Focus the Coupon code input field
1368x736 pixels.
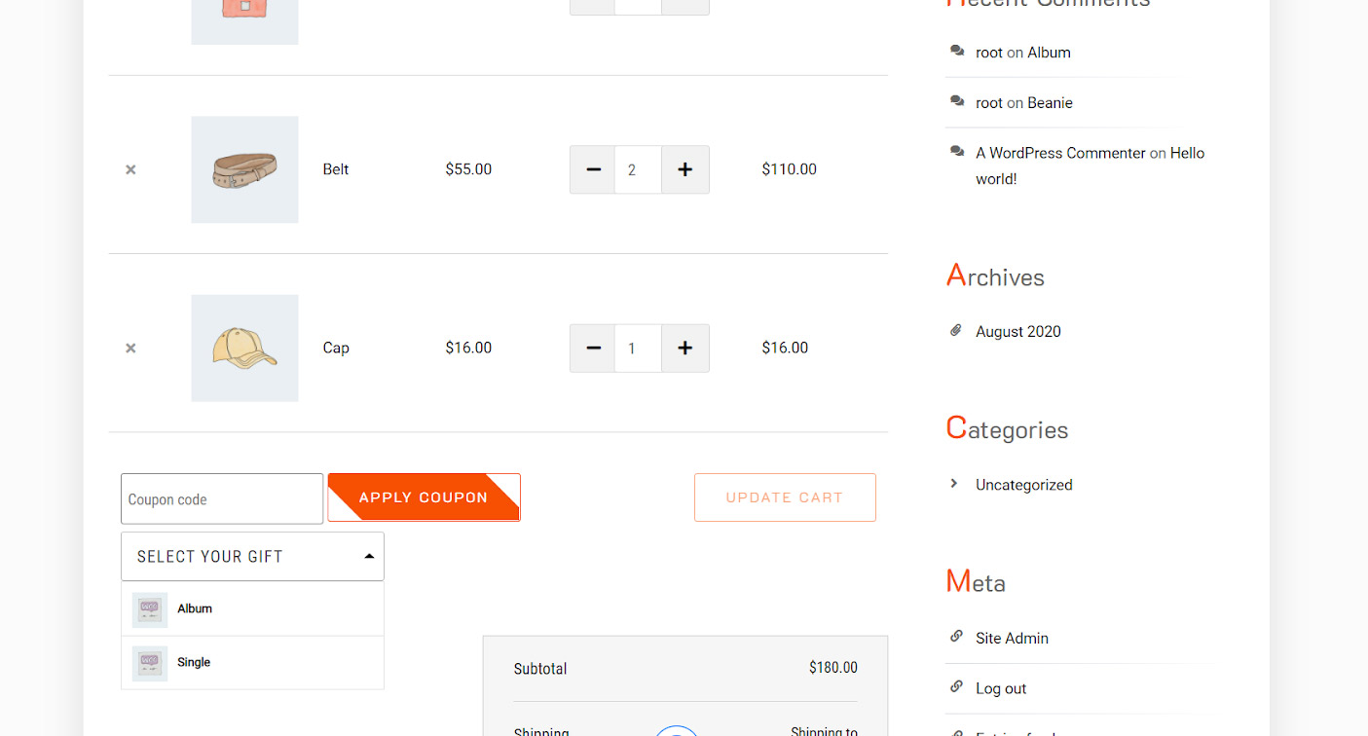click(x=222, y=499)
